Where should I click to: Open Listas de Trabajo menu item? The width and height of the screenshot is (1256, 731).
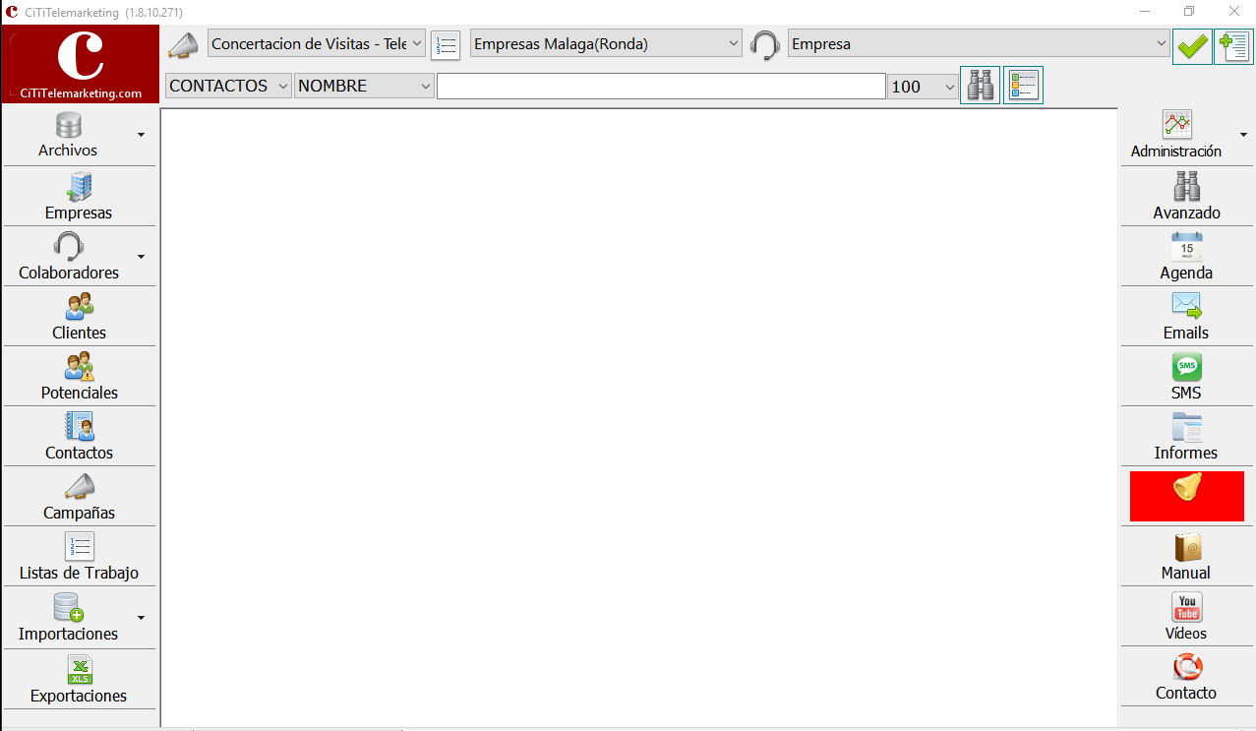click(x=80, y=556)
